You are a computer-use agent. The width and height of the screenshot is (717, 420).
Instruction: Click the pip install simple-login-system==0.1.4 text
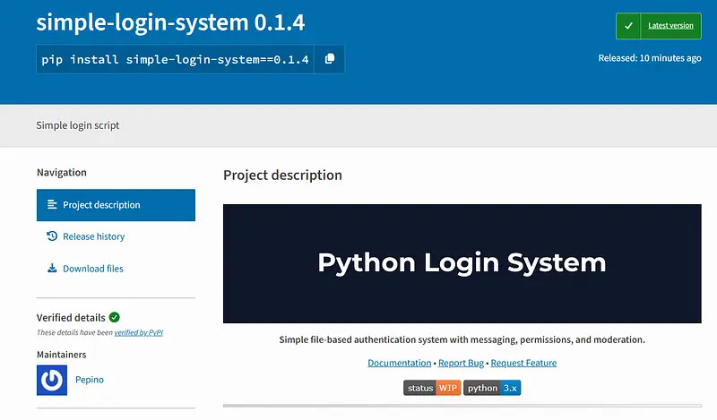tap(175, 59)
